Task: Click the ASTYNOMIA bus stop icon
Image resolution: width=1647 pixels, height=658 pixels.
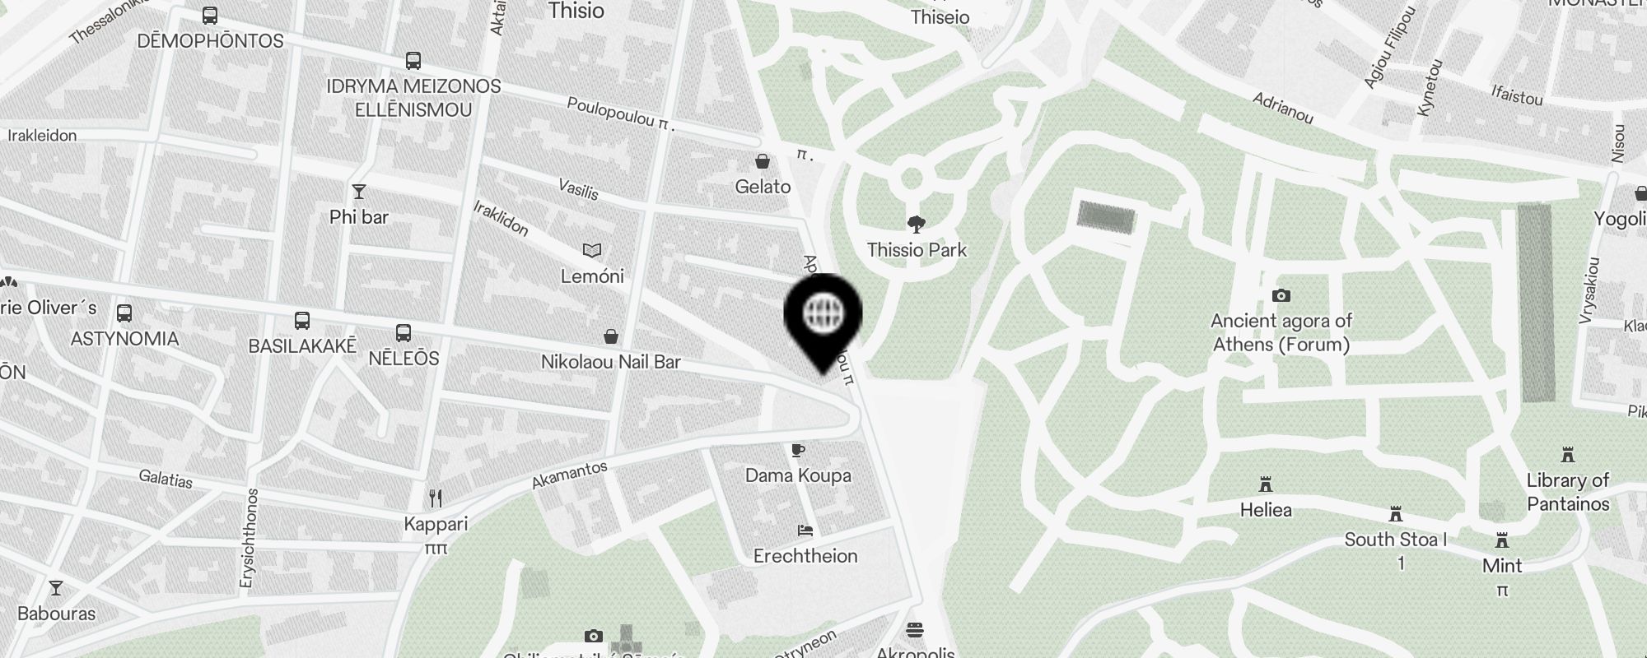Action: [x=124, y=313]
